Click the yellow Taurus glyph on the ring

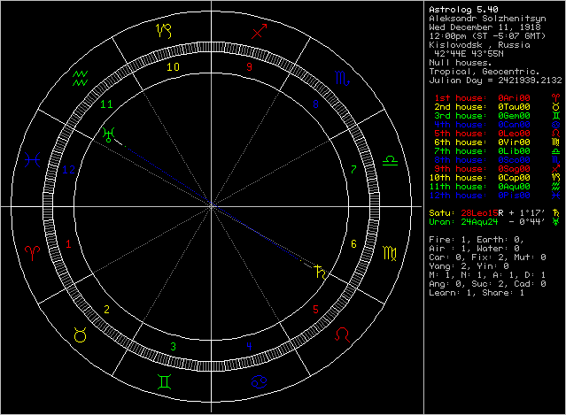point(79,335)
